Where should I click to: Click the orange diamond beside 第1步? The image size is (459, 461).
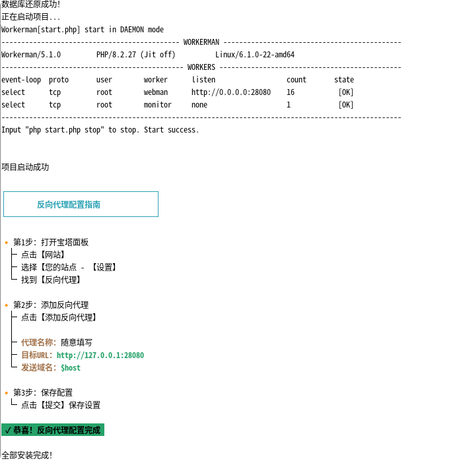6,243
